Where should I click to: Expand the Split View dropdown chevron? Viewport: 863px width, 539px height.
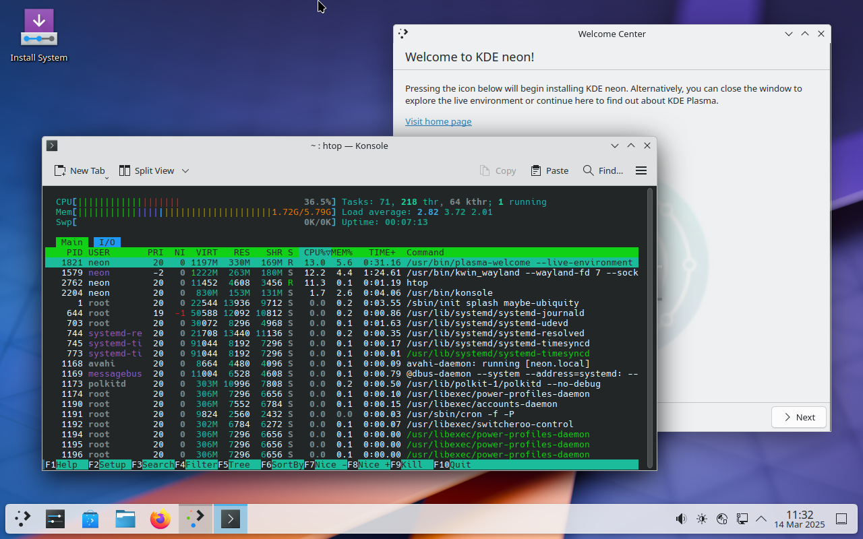pos(185,170)
